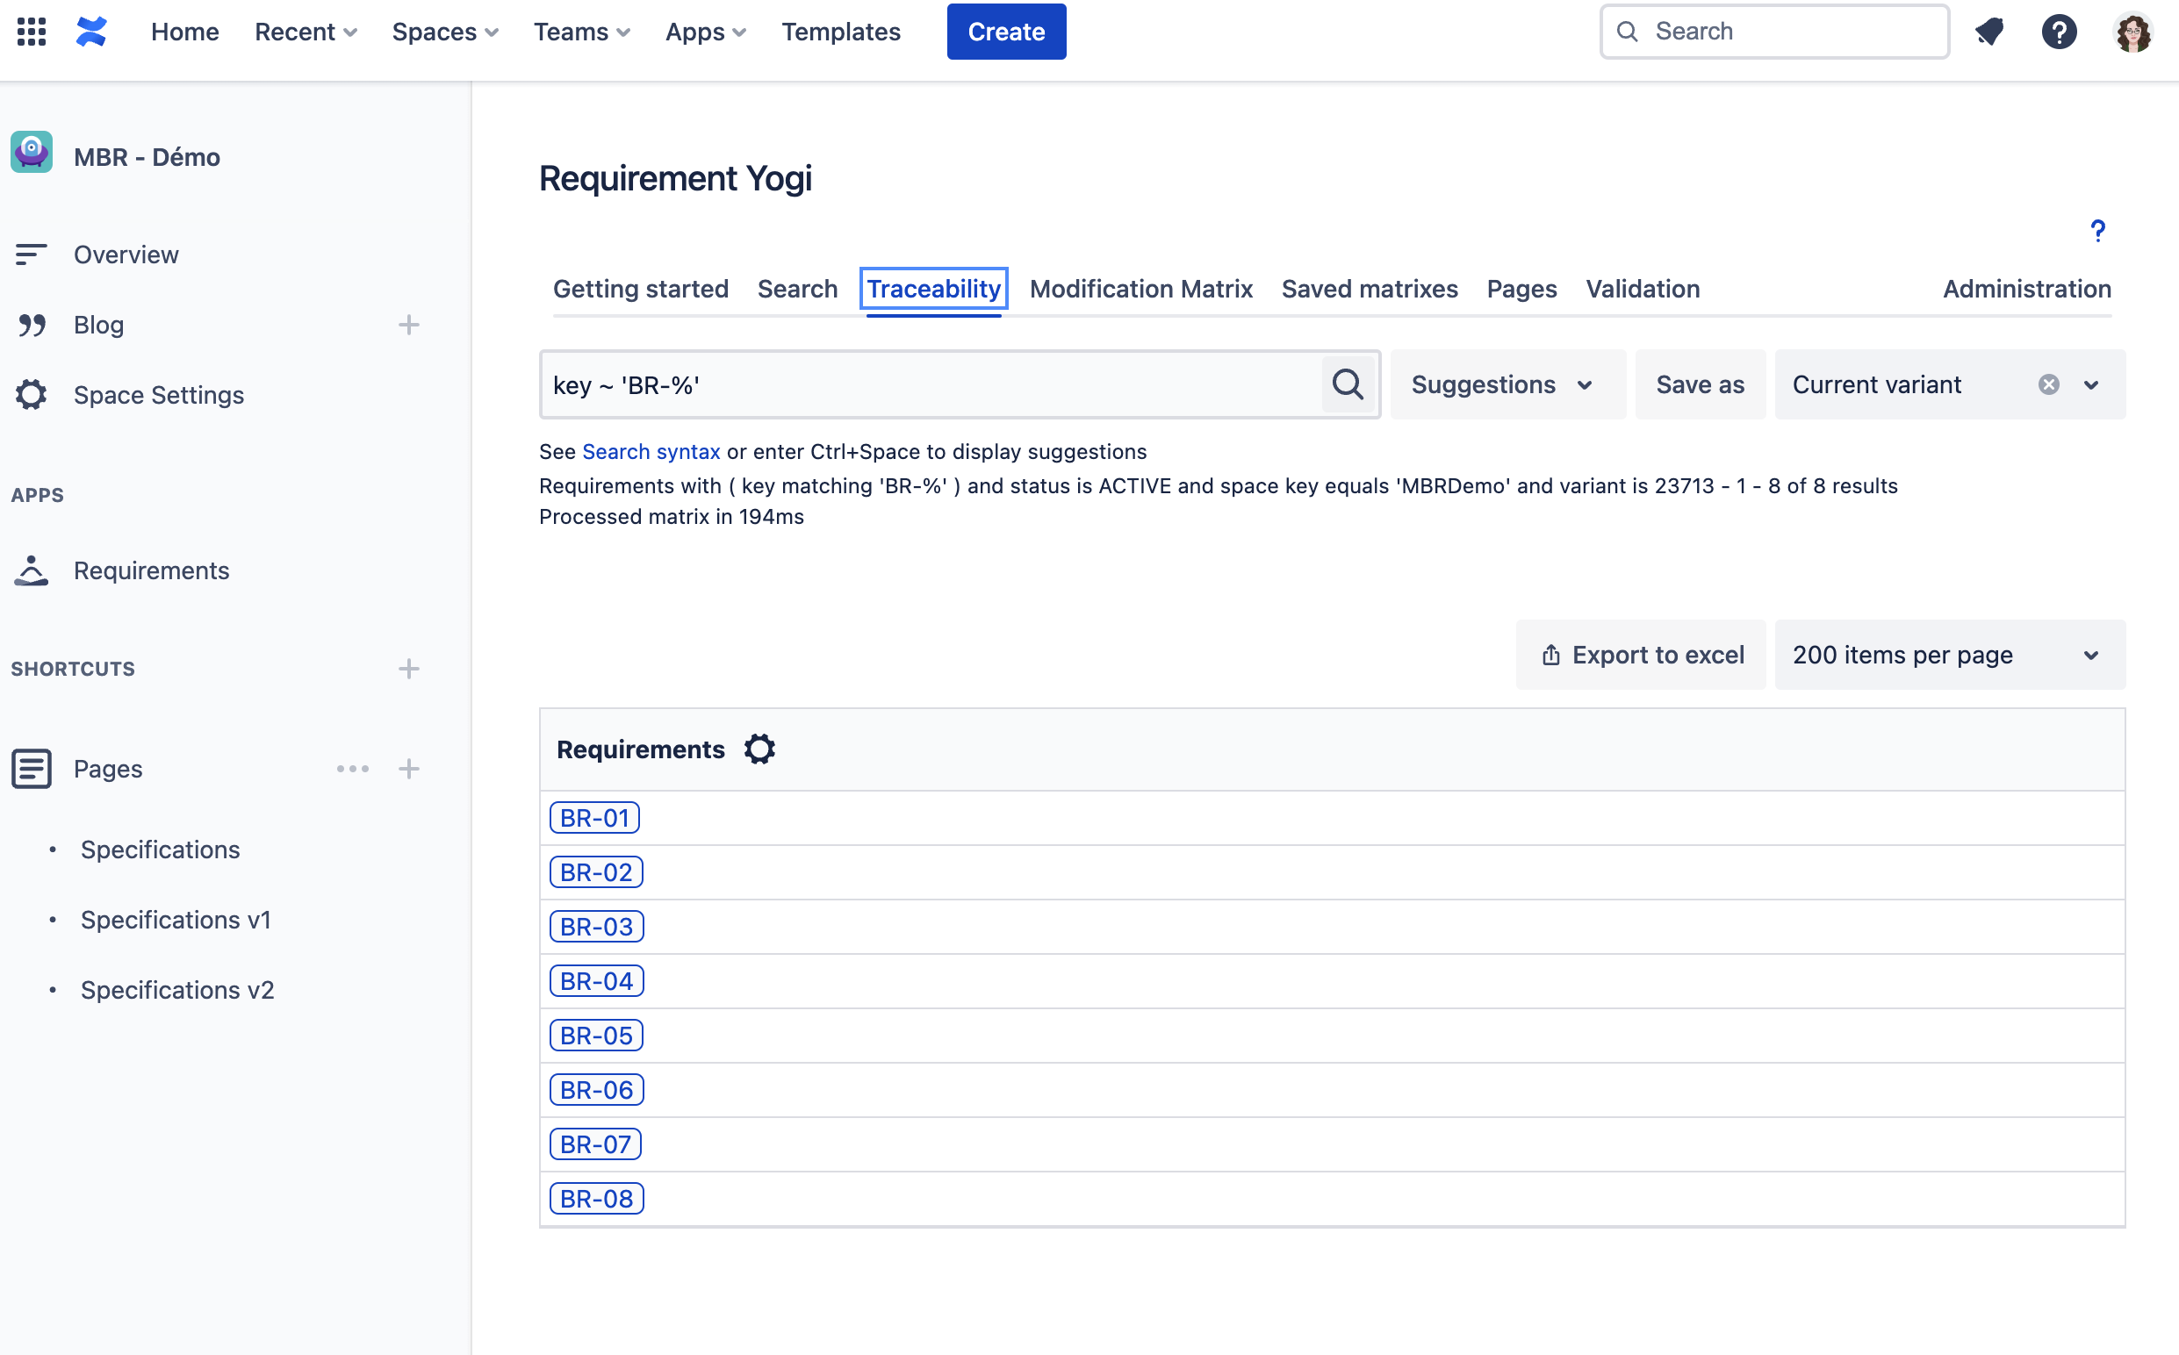Expand the Spaces menu
Image resolution: width=2179 pixels, height=1355 pixels.
tap(444, 32)
